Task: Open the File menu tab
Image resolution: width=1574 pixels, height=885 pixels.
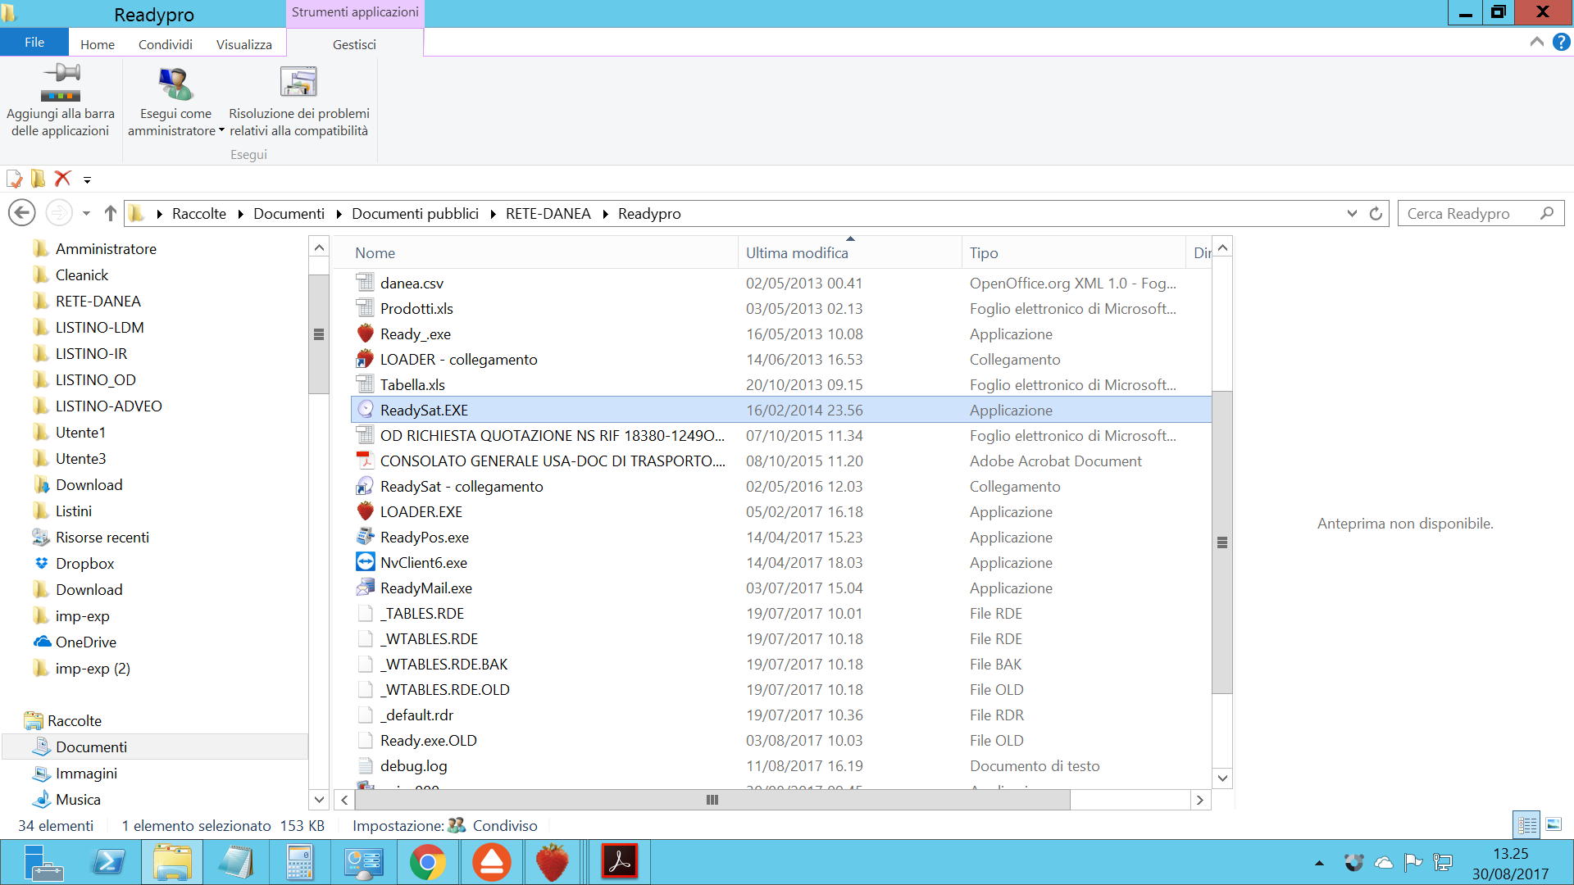Action: [x=34, y=43]
